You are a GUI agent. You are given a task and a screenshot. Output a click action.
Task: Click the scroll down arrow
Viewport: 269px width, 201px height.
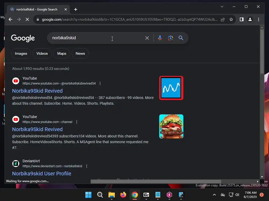(262, 177)
